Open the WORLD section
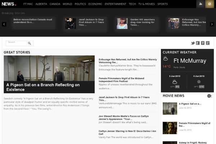Image resolution: width=216 pixels, height=144 pixels. pyautogui.click(x=67, y=4)
